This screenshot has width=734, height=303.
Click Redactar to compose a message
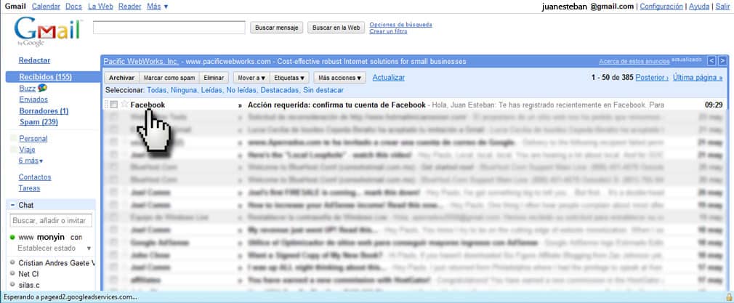click(x=34, y=60)
